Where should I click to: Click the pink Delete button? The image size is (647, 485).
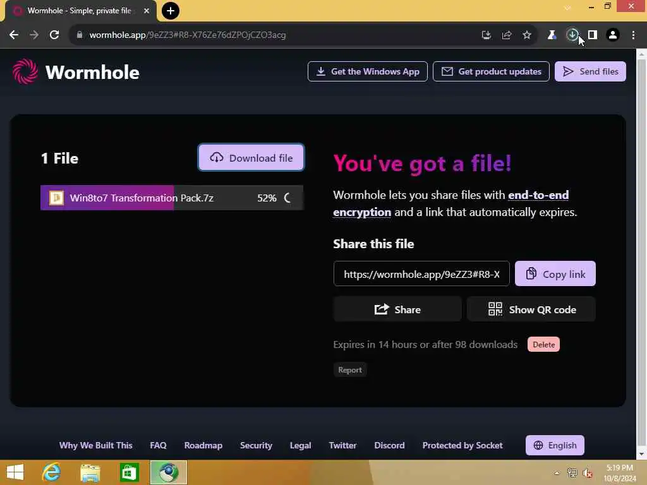click(543, 344)
